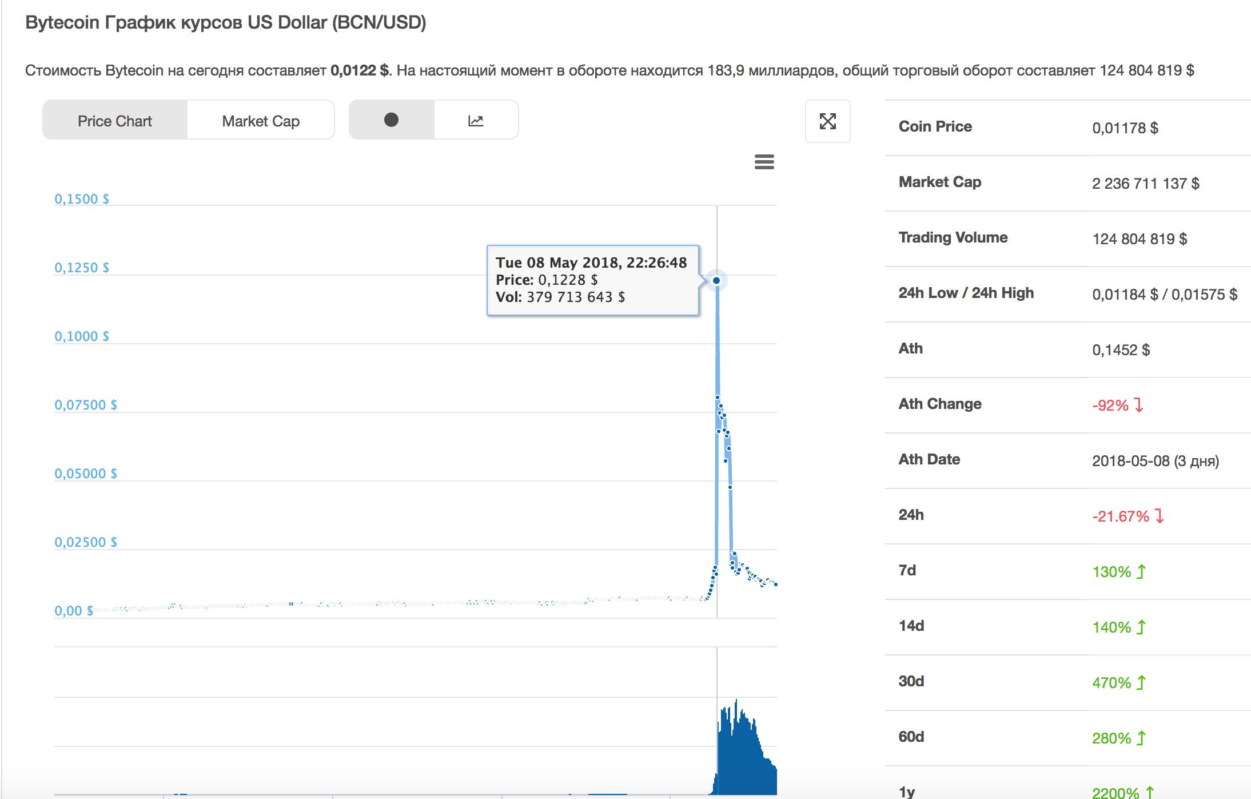Screen dimensions: 1251x799
Task: Switch to dot-style chart mode
Action: 392,120
